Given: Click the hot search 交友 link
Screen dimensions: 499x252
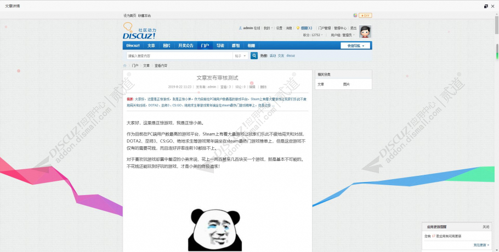Looking at the screenshot, I should (281, 56).
